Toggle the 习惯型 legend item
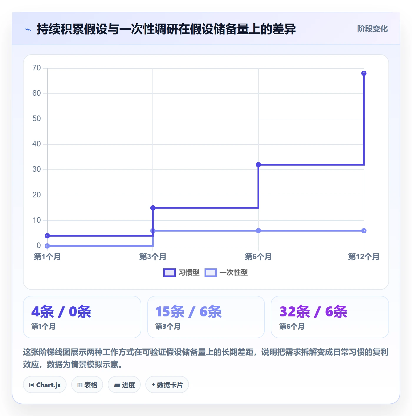 (182, 273)
